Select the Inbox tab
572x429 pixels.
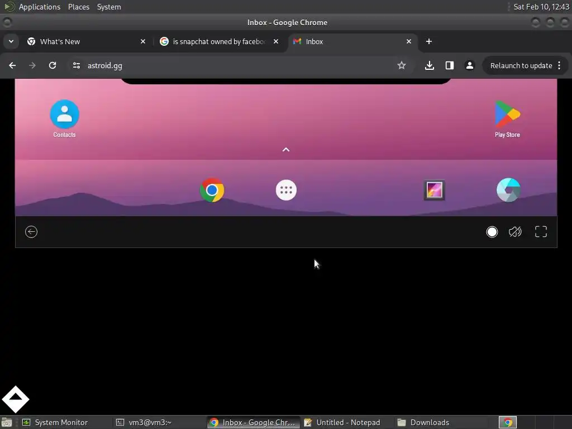pyautogui.click(x=352, y=41)
